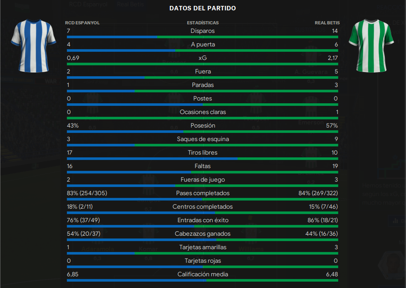
Task: Click the RCD Espanyol blue striped shirt
Action: (33, 46)
